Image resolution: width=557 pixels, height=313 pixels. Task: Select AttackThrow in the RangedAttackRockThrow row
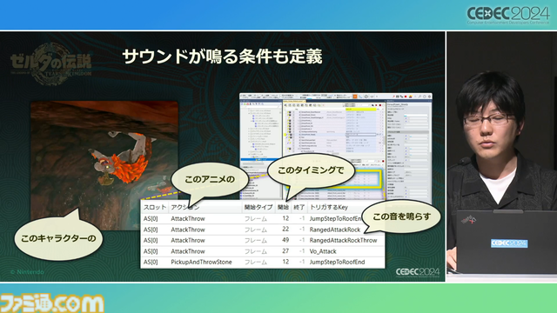(188, 240)
